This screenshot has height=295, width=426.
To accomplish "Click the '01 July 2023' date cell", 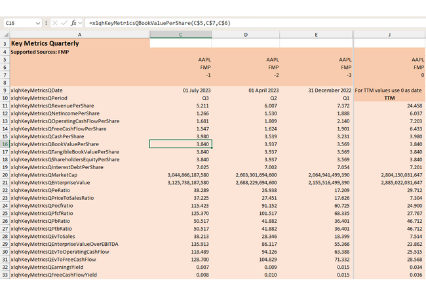I will point(181,90).
